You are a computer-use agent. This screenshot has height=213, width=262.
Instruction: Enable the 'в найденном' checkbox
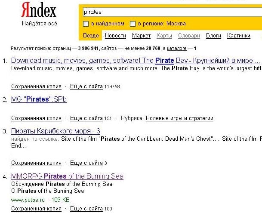[x=86, y=24]
